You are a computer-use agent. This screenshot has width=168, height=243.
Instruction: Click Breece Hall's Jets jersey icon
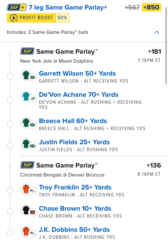coord(25,122)
